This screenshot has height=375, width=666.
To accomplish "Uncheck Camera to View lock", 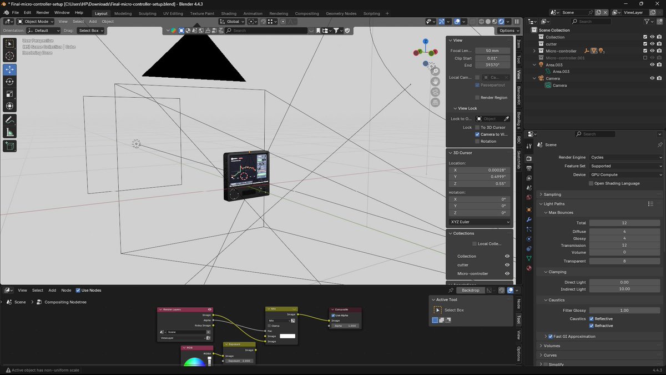I will pos(477,134).
